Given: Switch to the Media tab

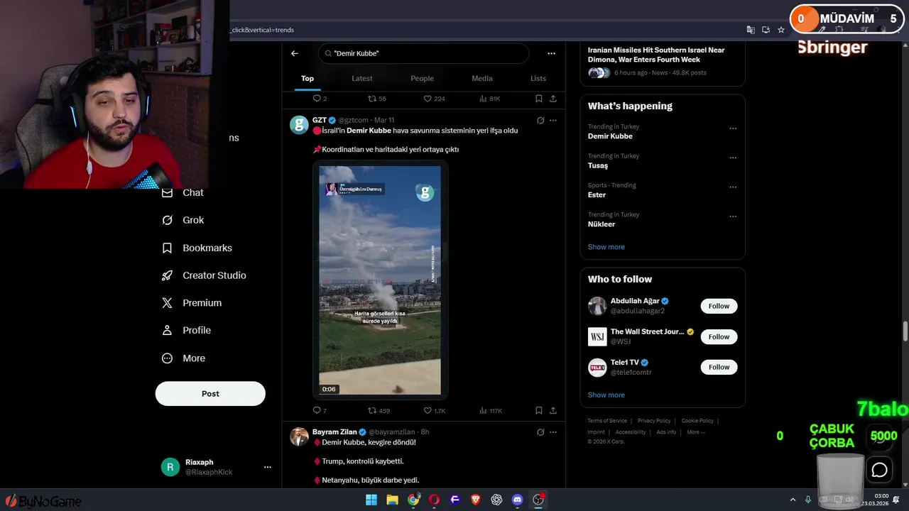Looking at the screenshot, I should (x=482, y=78).
